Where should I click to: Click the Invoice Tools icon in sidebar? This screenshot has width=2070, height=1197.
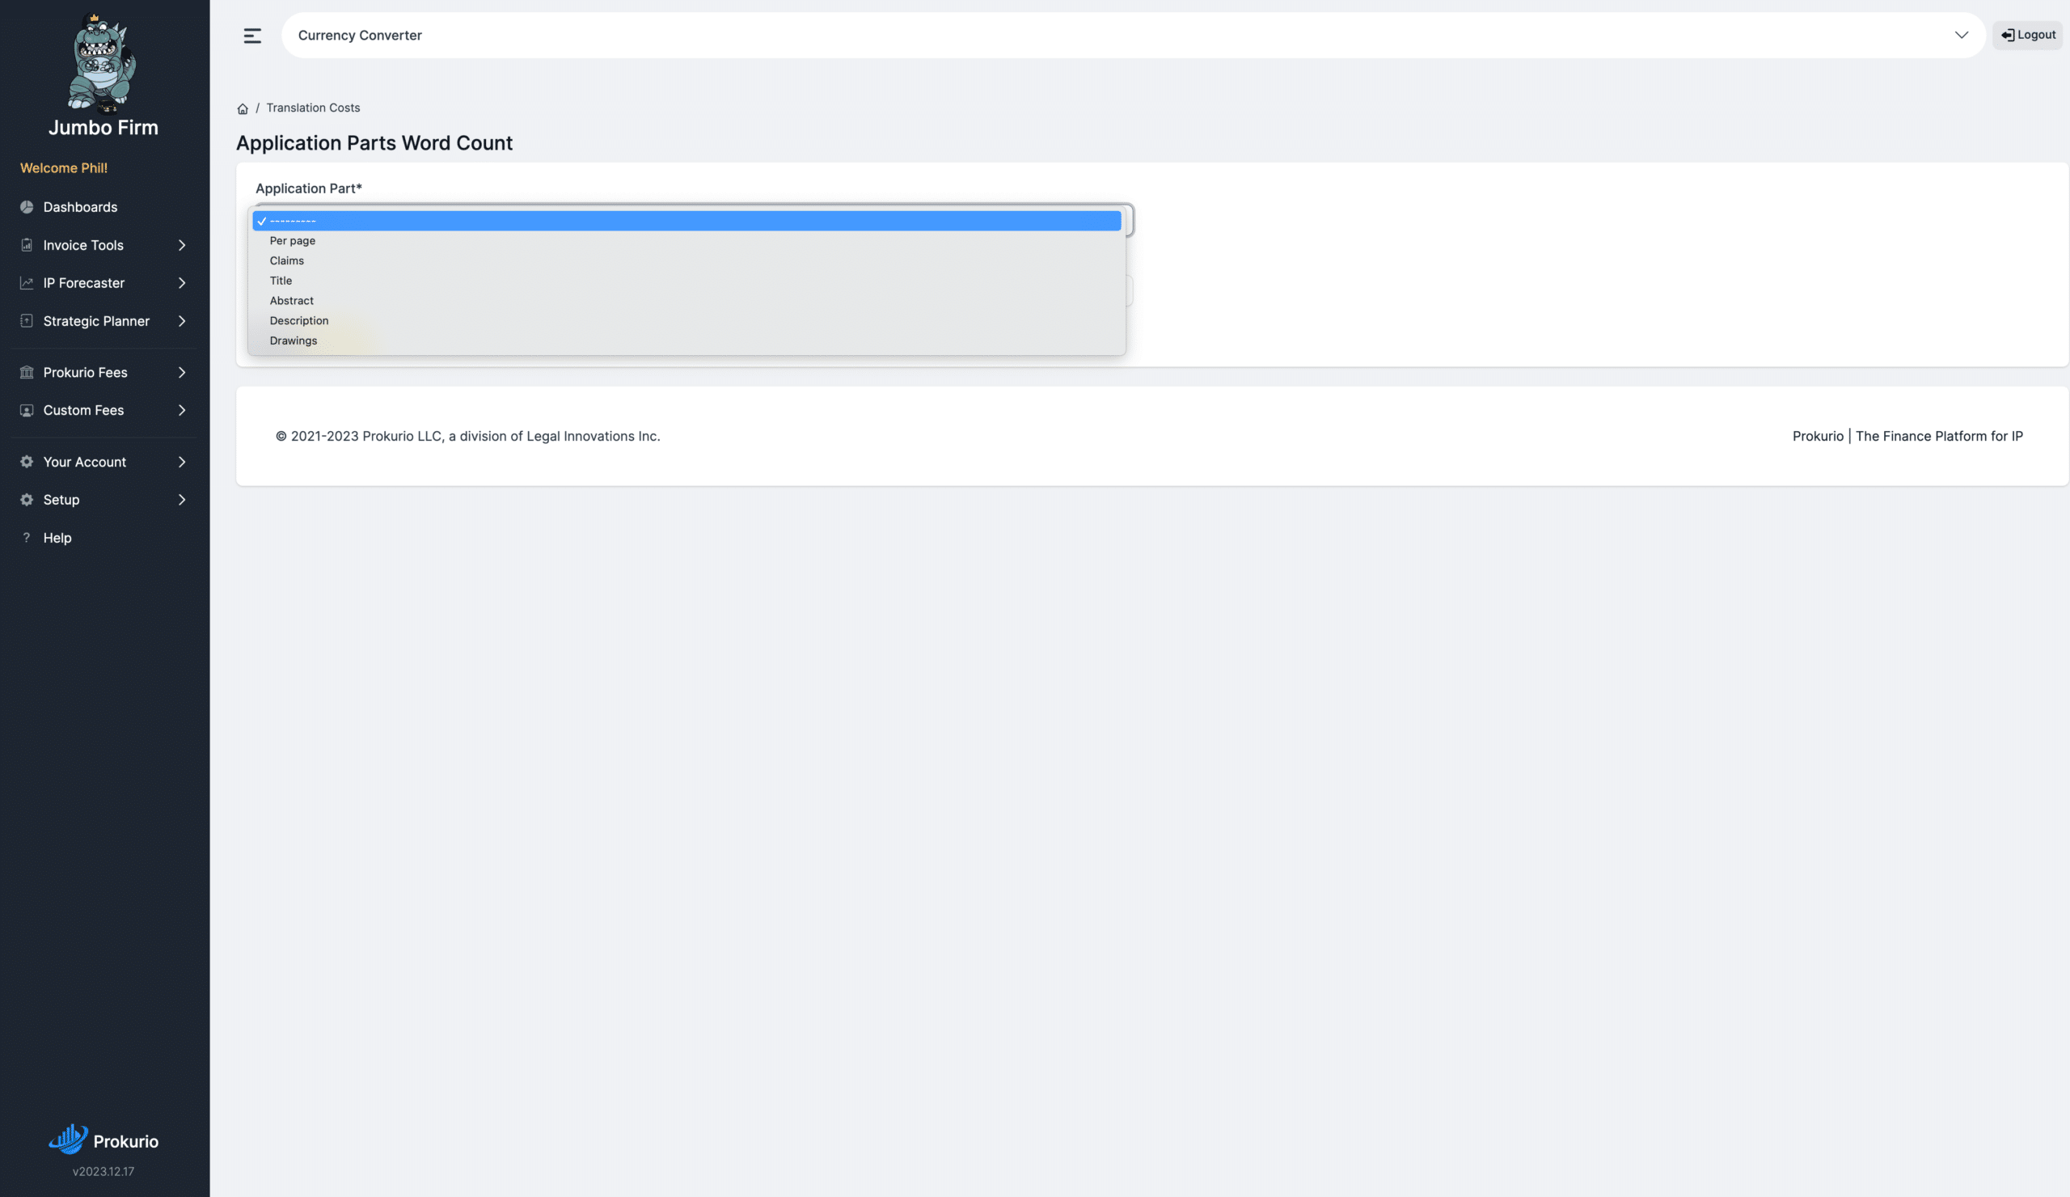click(x=26, y=245)
